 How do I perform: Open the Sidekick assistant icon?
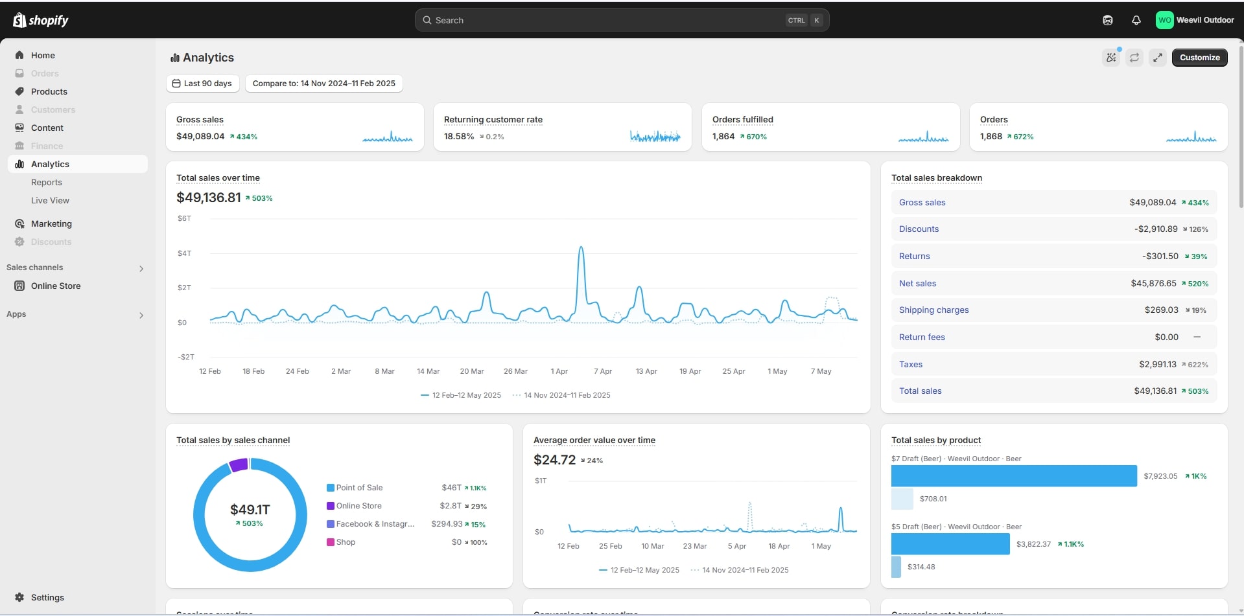[1107, 20]
